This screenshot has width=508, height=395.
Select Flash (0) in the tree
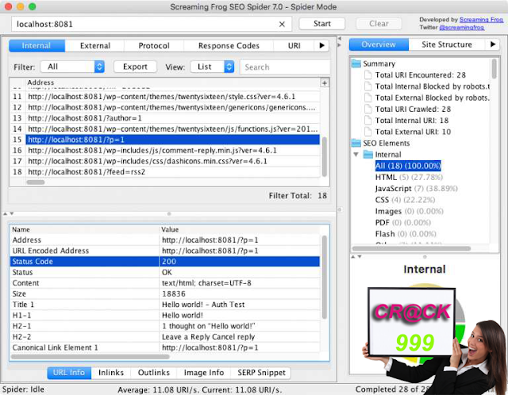tap(406, 234)
